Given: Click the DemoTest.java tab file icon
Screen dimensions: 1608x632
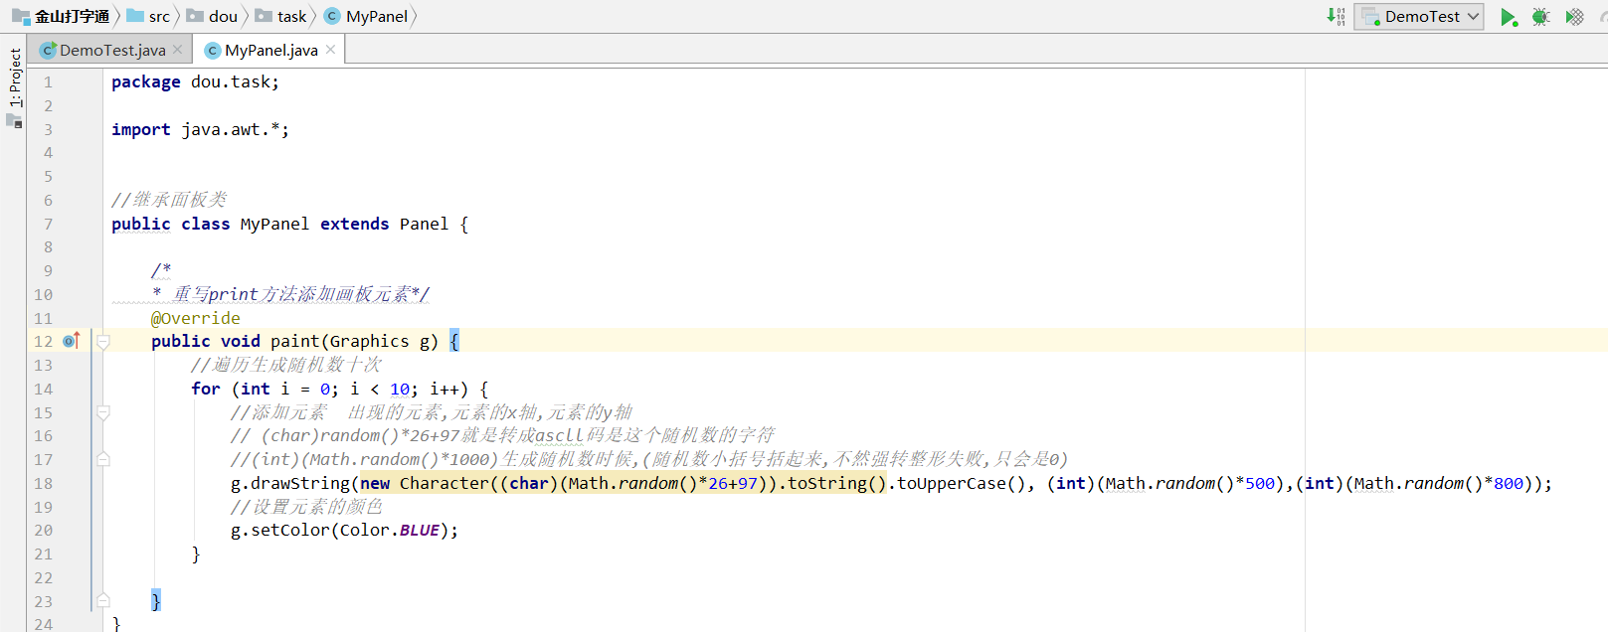Looking at the screenshot, I should coord(48,50).
